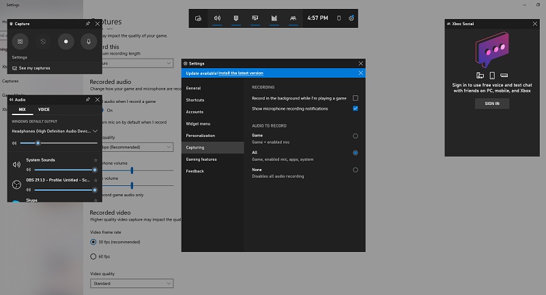This screenshot has width=546, height=295.
Task: Click the record last 30 seconds button
Action: tap(43, 42)
